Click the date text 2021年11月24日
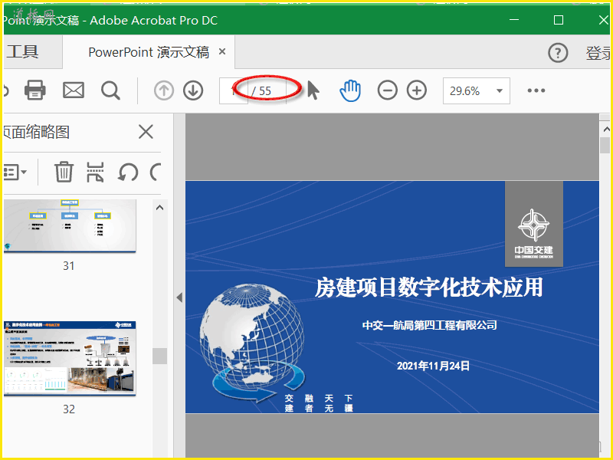 click(x=433, y=366)
